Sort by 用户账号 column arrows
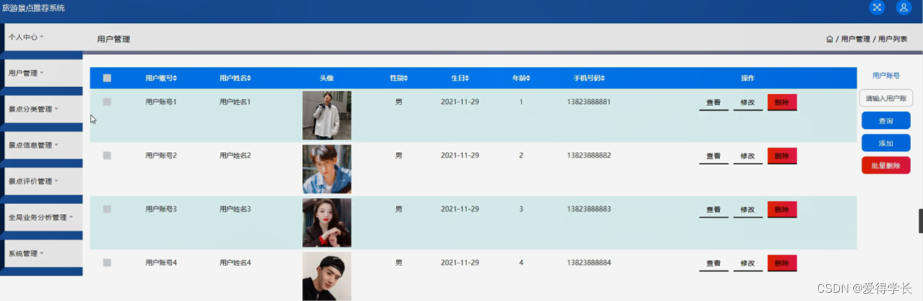This screenshot has width=923, height=301. [x=175, y=78]
